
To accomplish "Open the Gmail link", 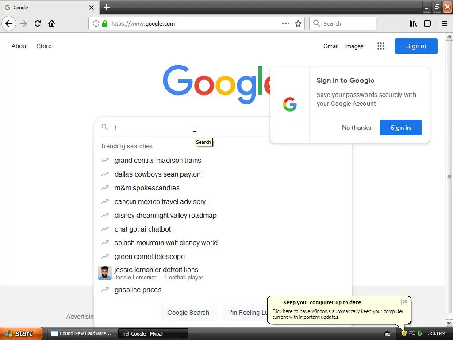I will tap(331, 46).
